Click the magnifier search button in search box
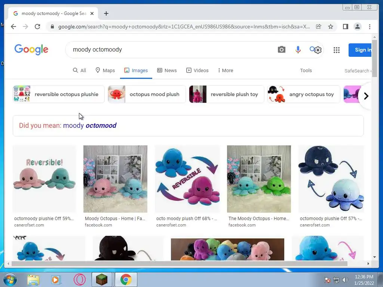 tap(312, 49)
